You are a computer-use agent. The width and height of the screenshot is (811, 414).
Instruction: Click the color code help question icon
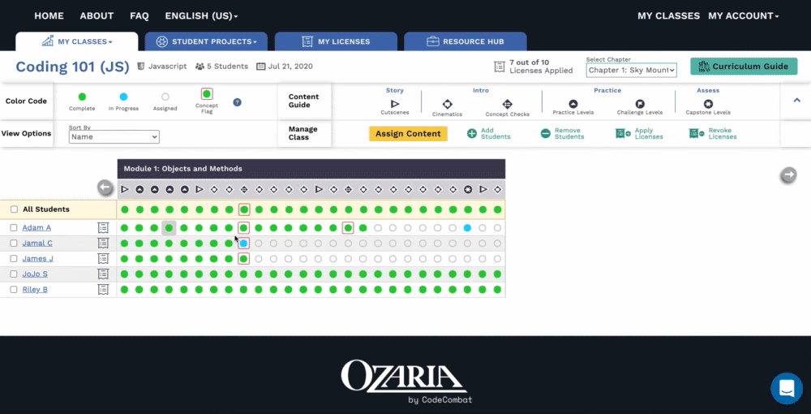(237, 102)
